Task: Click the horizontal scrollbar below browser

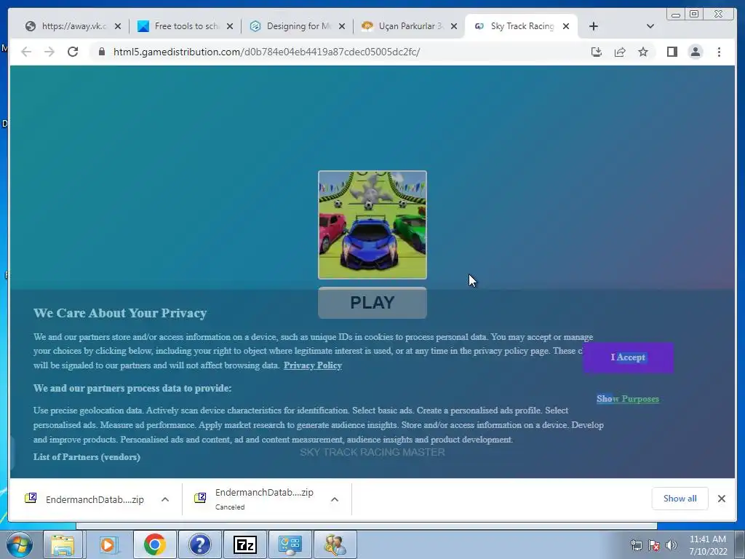Action: 367,526
